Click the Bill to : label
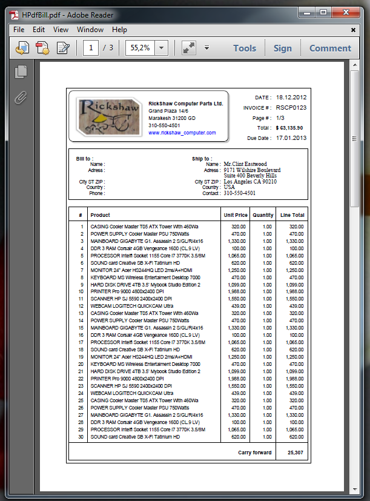370x501 pixels. pos(85,159)
